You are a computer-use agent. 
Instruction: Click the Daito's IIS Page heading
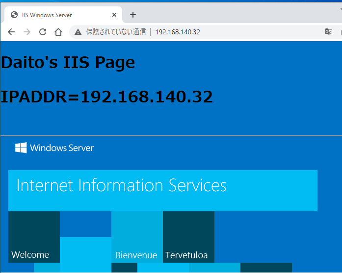pyautogui.click(x=68, y=63)
